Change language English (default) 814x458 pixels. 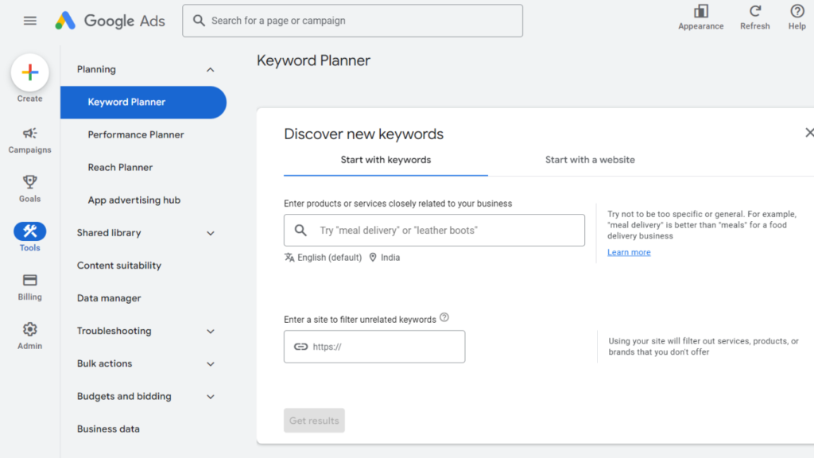[323, 258]
